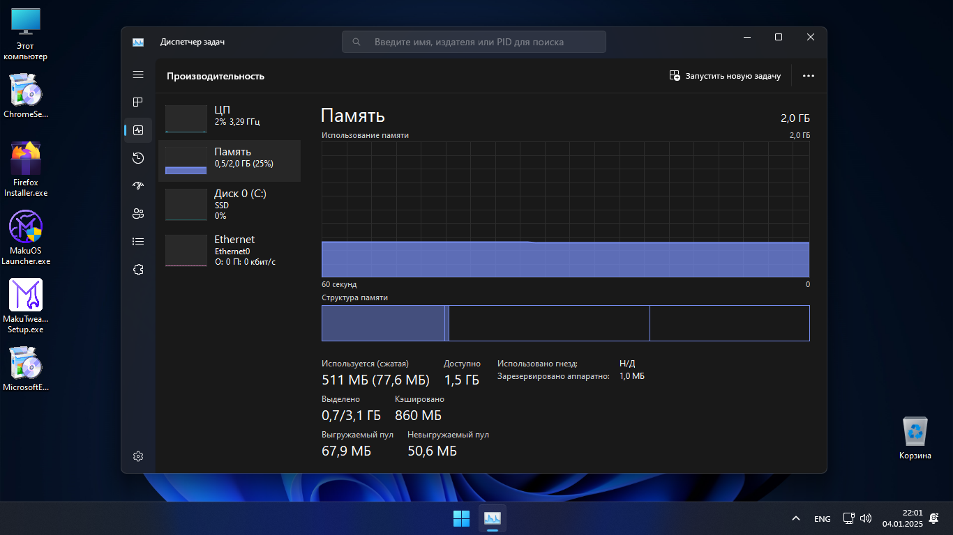953x535 pixels.
Task: Click the 'Доступно' 1,5 ГБ value
Action: (x=462, y=380)
